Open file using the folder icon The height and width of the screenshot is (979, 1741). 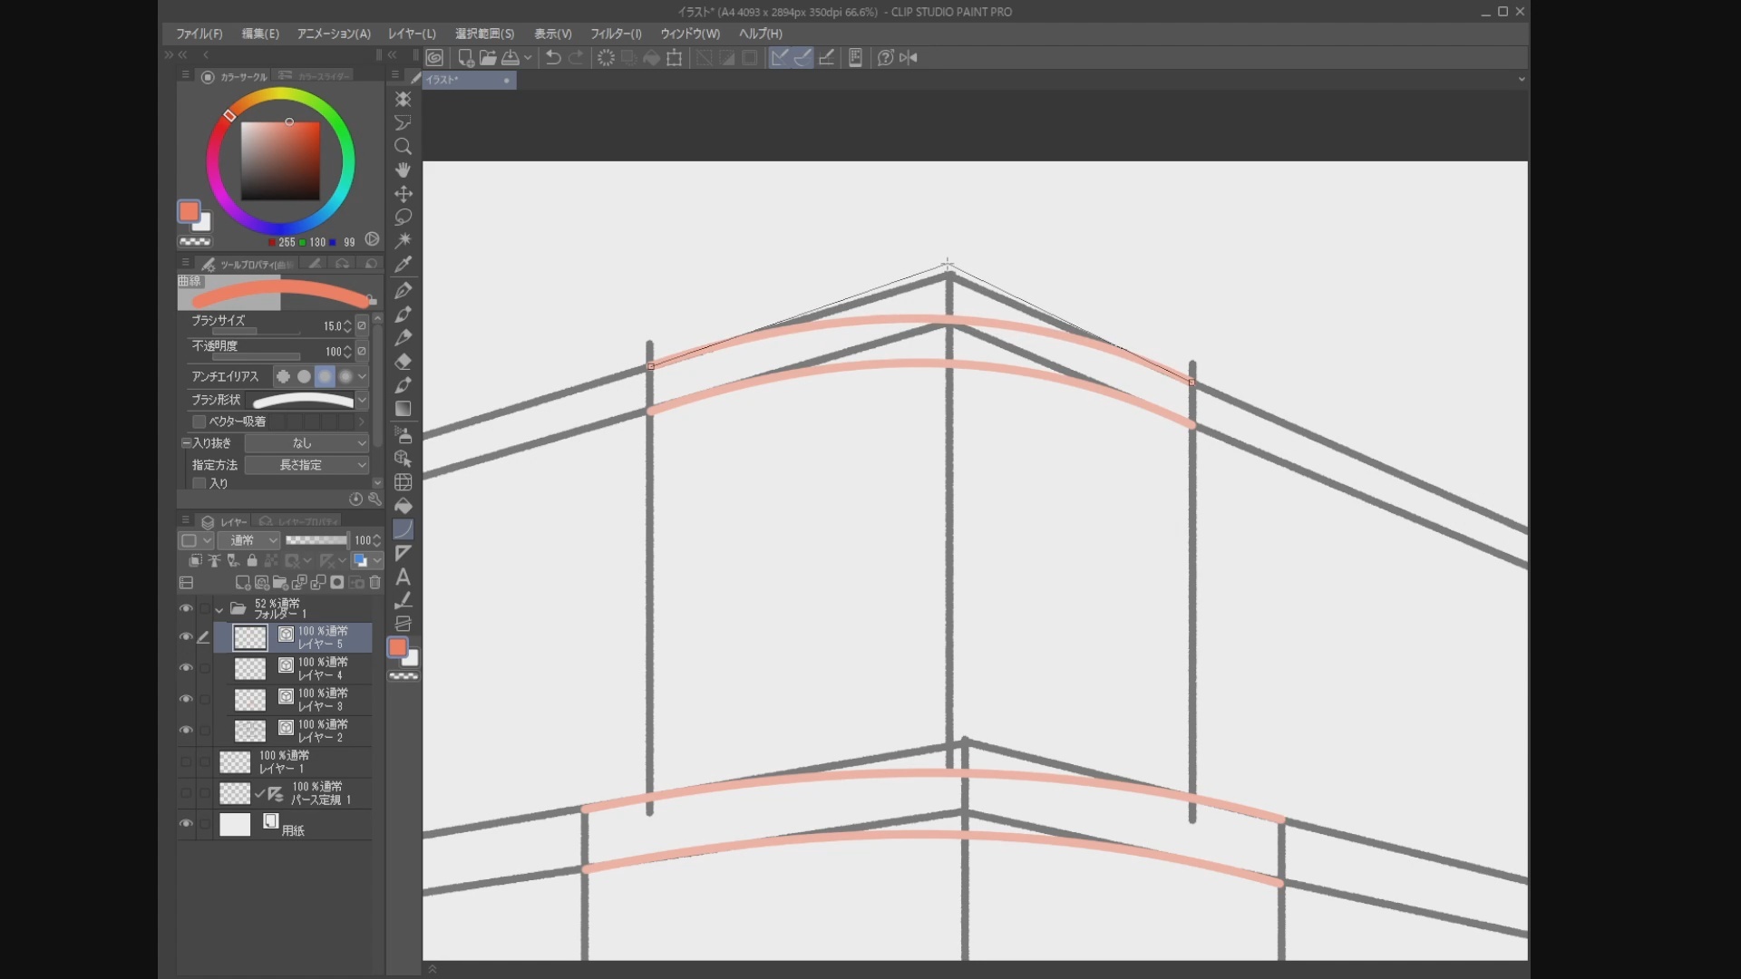tap(488, 58)
